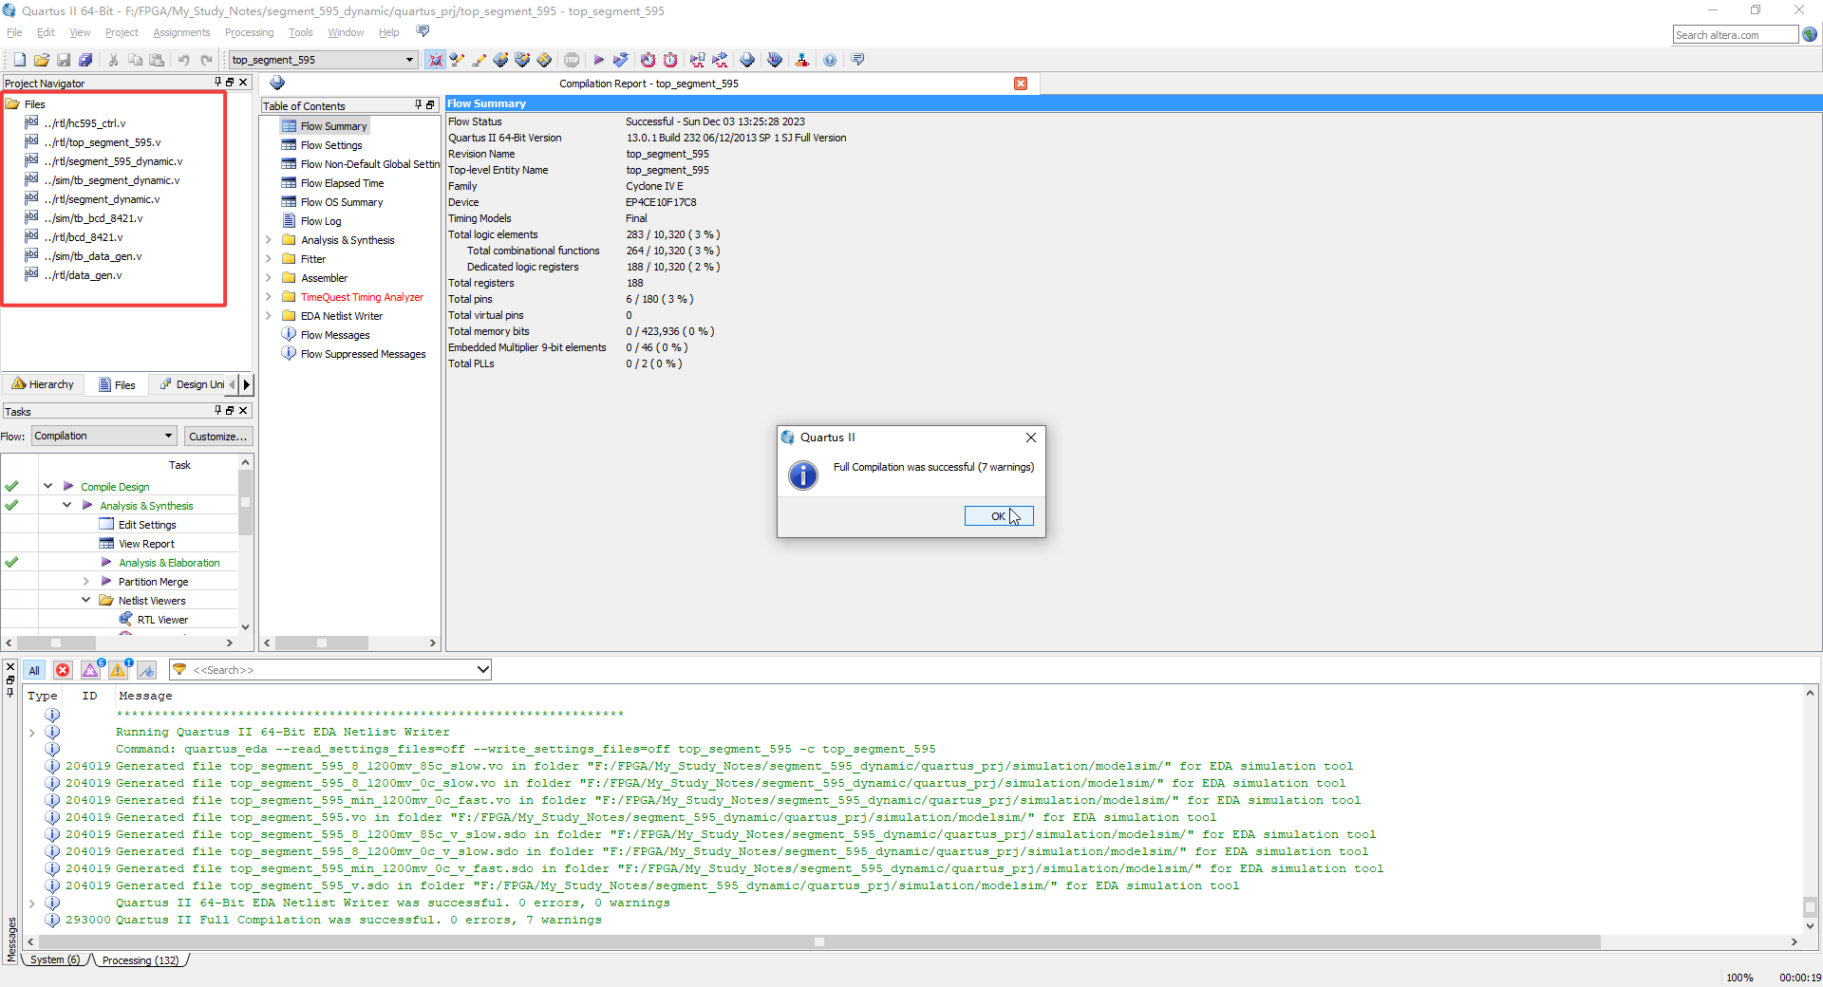Select Flow Messages in Table of Contents
Image resolution: width=1823 pixels, height=987 pixels.
[335, 335]
